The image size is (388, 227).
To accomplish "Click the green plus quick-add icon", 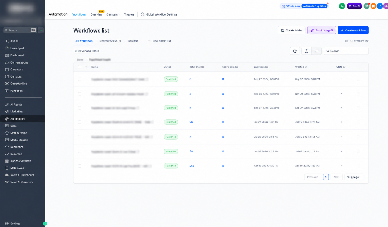I will point(41,30).
